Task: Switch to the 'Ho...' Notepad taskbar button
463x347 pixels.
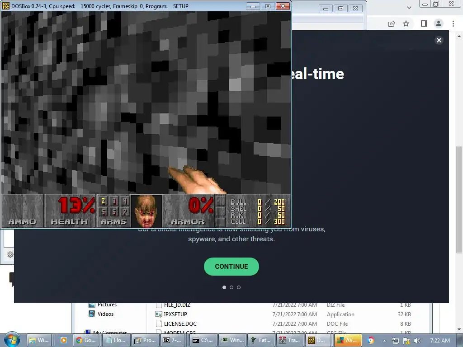Action: point(115,340)
